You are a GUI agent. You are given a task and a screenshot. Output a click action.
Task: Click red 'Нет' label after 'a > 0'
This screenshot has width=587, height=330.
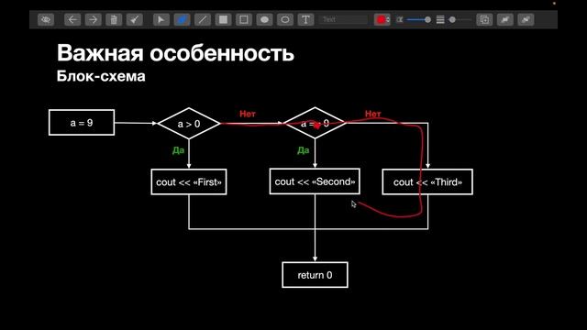[x=248, y=114]
